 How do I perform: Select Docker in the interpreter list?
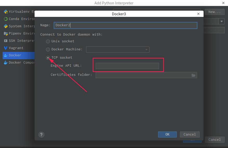(15, 55)
